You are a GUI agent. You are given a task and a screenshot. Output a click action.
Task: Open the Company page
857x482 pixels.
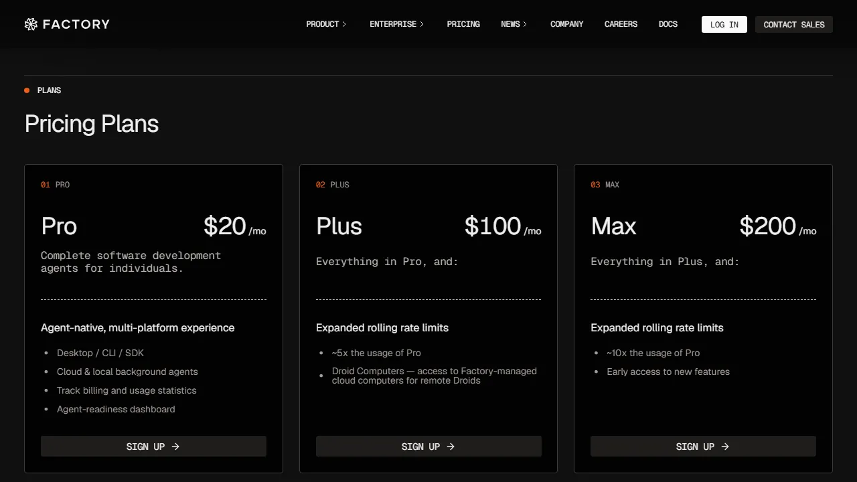(567, 24)
